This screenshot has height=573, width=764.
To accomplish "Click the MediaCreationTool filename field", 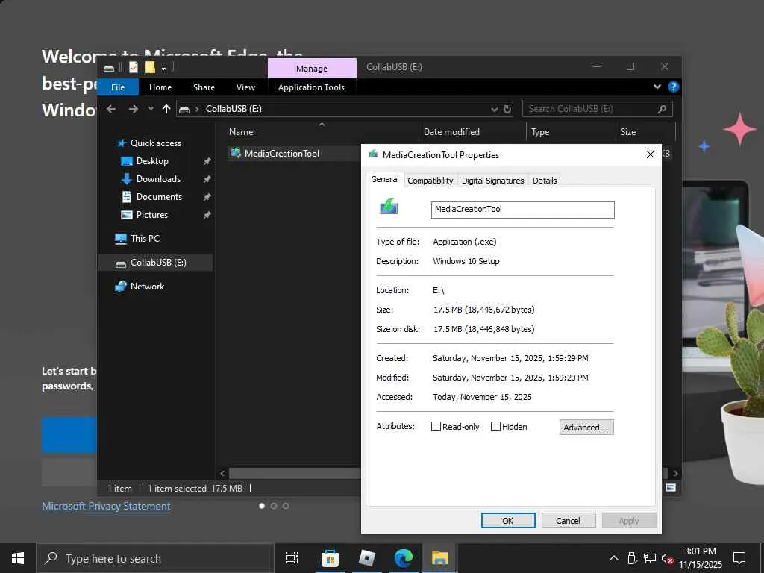I will pos(522,210).
